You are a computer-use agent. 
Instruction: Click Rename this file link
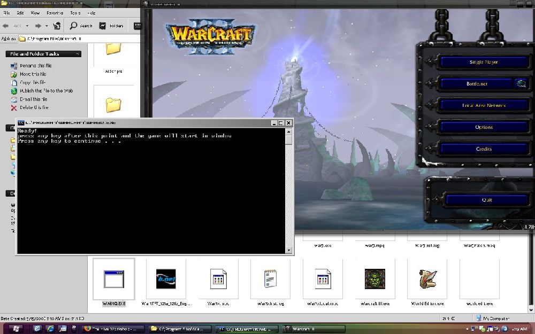point(35,65)
